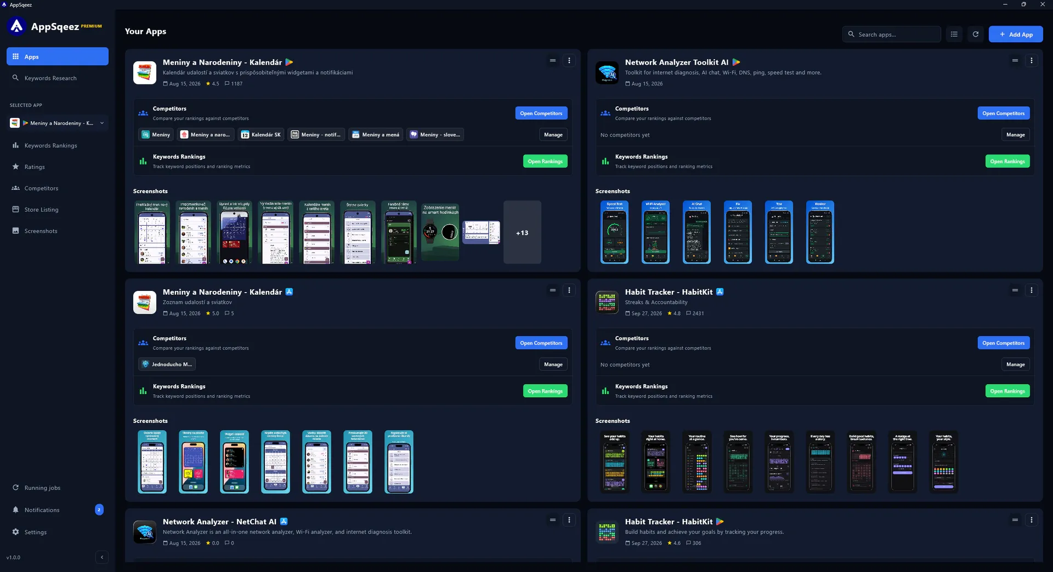
Task: Select the Kalendár SK competitor chip
Action: tap(261, 135)
